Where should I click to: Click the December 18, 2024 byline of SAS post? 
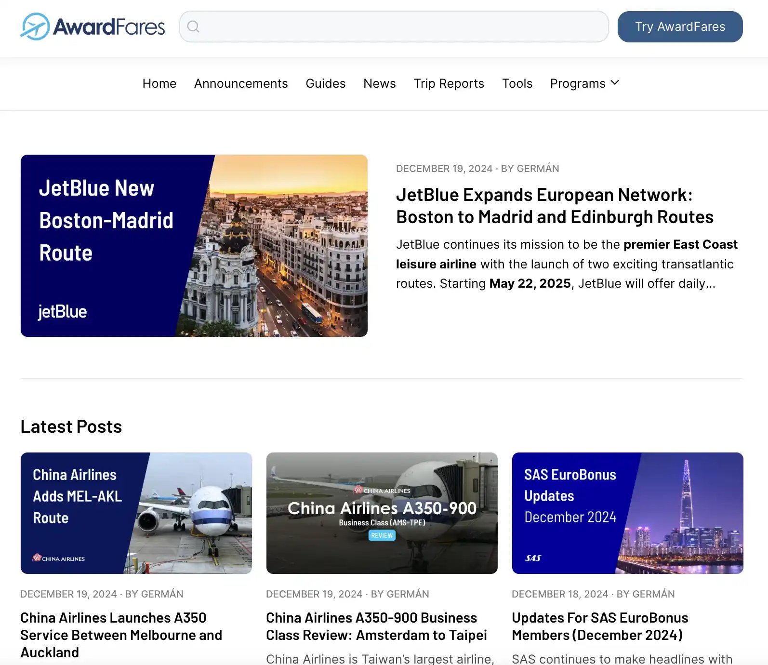tap(593, 594)
